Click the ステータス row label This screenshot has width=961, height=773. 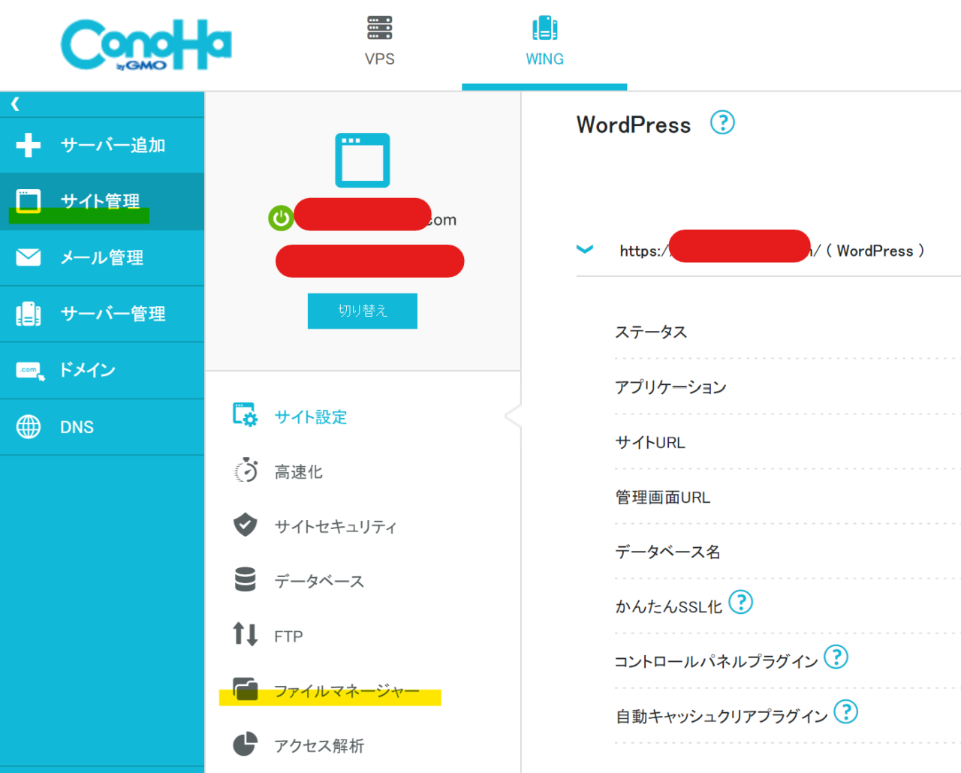651,332
